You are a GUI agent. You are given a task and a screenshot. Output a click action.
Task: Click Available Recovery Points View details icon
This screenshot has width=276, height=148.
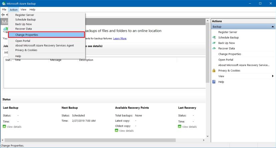point(116,130)
